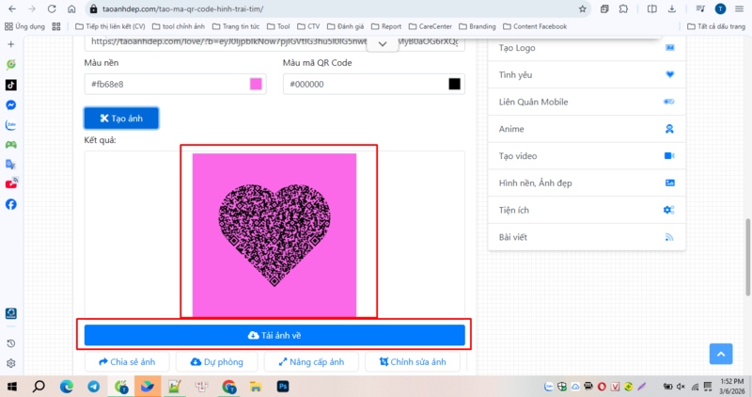Reload the current page

[52, 8]
